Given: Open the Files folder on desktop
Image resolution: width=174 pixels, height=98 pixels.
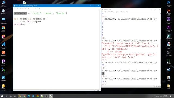Looking at the screenshot, I should (x=169, y=78).
